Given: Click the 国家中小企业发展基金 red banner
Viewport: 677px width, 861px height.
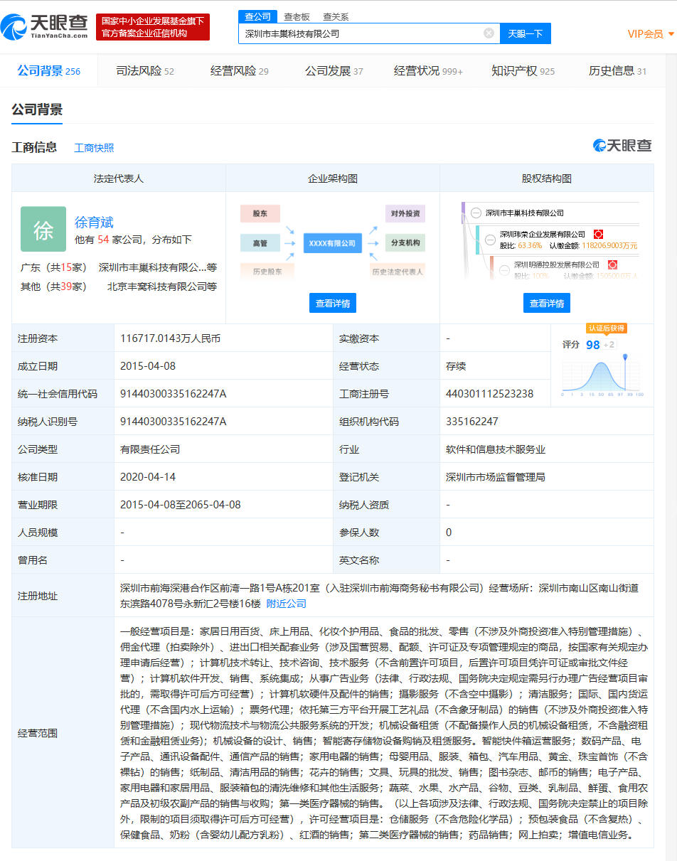Looking at the screenshot, I should (x=153, y=27).
